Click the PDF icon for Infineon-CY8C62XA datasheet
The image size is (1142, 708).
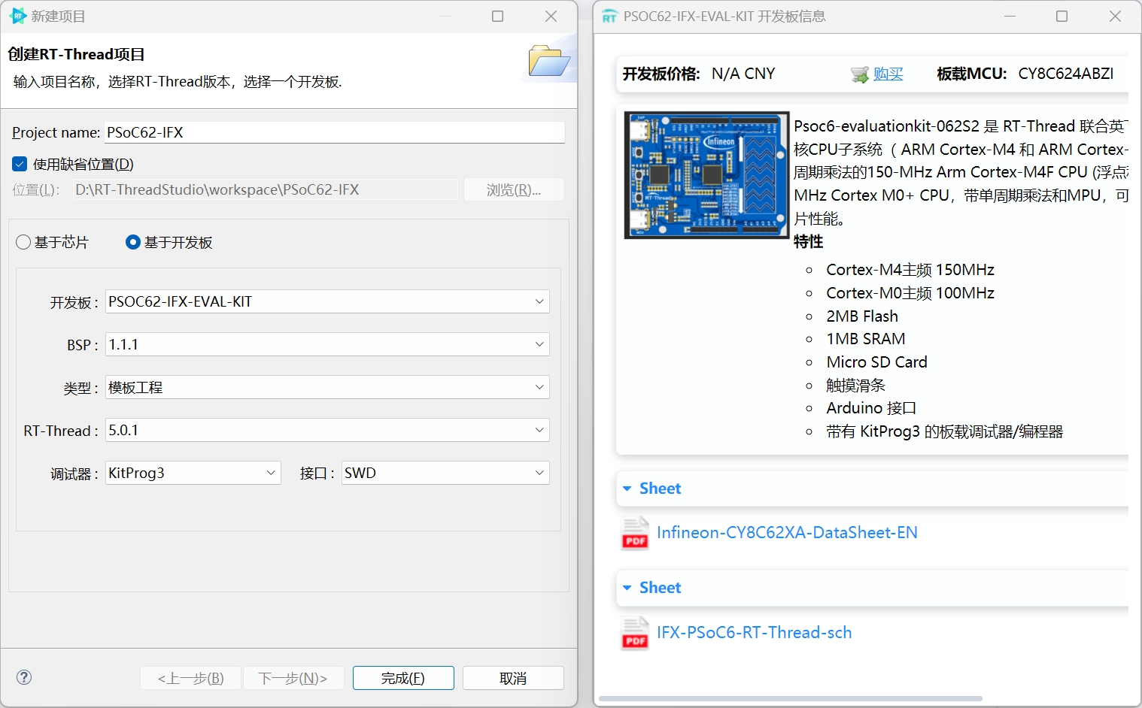pos(635,533)
